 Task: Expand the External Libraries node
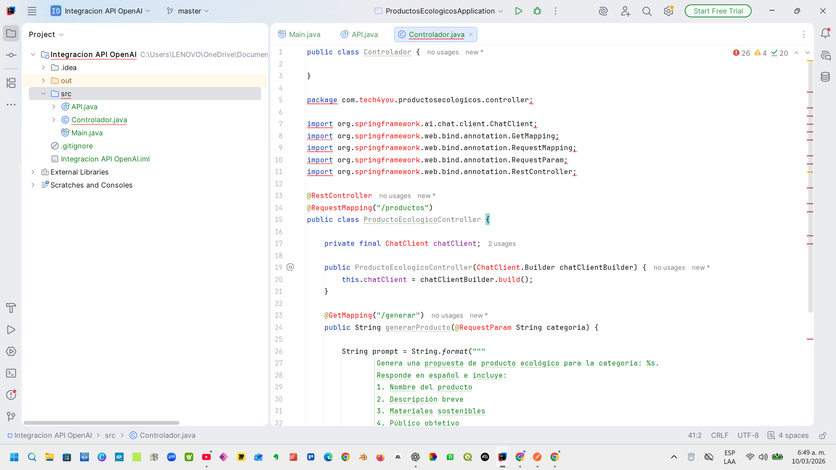pos(33,172)
